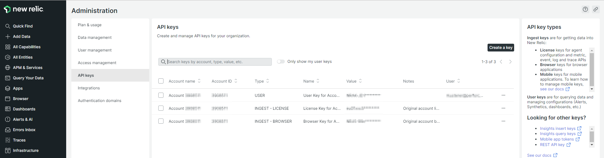Open actions menu for USER key row
This screenshot has width=604, height=158.
click(503, 95)
